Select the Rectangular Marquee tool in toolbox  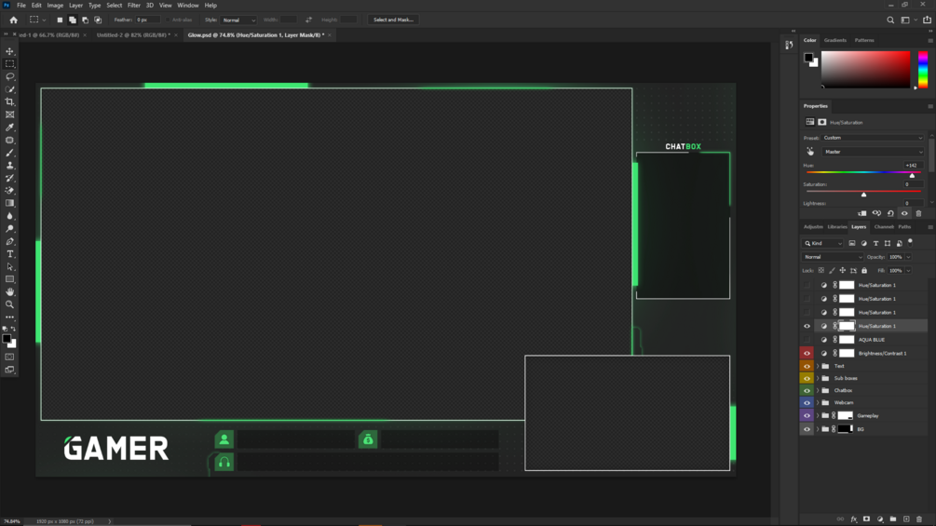9,64
